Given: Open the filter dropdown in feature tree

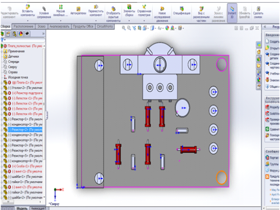Looking at the screenshot, I should [x=3, y=40].
